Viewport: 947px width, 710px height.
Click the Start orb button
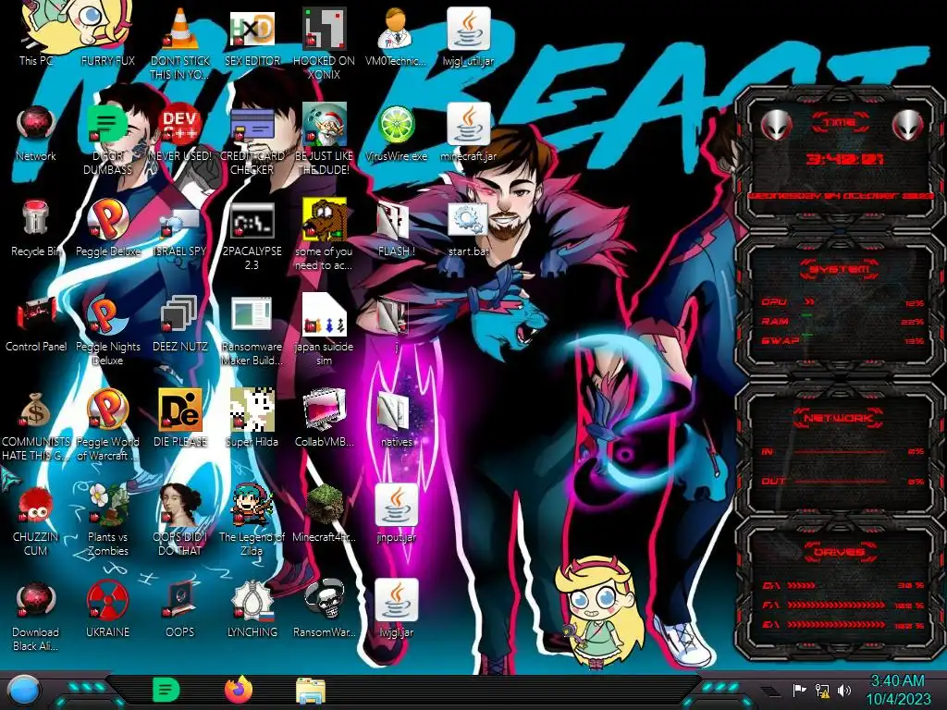point(24,692)
